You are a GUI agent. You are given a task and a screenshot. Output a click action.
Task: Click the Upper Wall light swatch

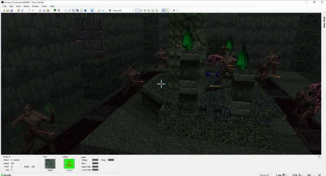[x=95, y=167]
